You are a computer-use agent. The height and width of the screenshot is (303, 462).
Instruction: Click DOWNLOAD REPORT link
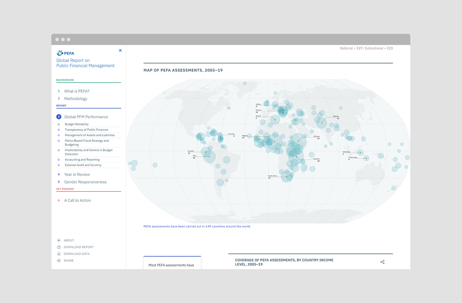pyautogui.click(x=79, y=247)
